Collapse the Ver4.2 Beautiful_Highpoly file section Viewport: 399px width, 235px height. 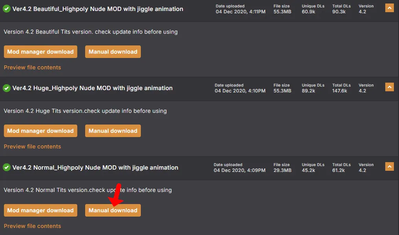[x=389, y=8]
